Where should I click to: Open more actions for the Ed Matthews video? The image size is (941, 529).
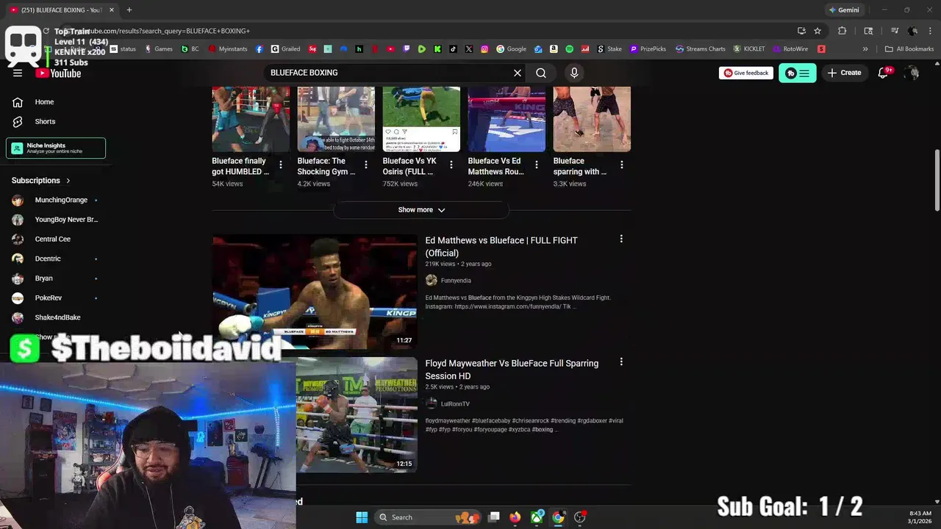click(x=621, y=239)
